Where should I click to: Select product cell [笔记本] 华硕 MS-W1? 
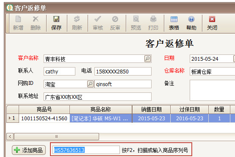tap(101, 118)
